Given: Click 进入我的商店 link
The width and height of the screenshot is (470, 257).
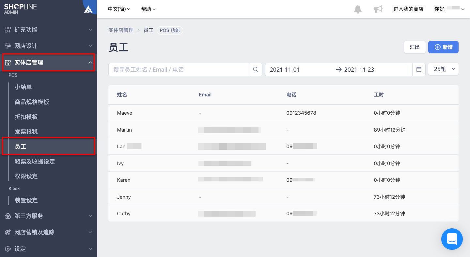Looking at the screenshot, I should coord(408,9).
